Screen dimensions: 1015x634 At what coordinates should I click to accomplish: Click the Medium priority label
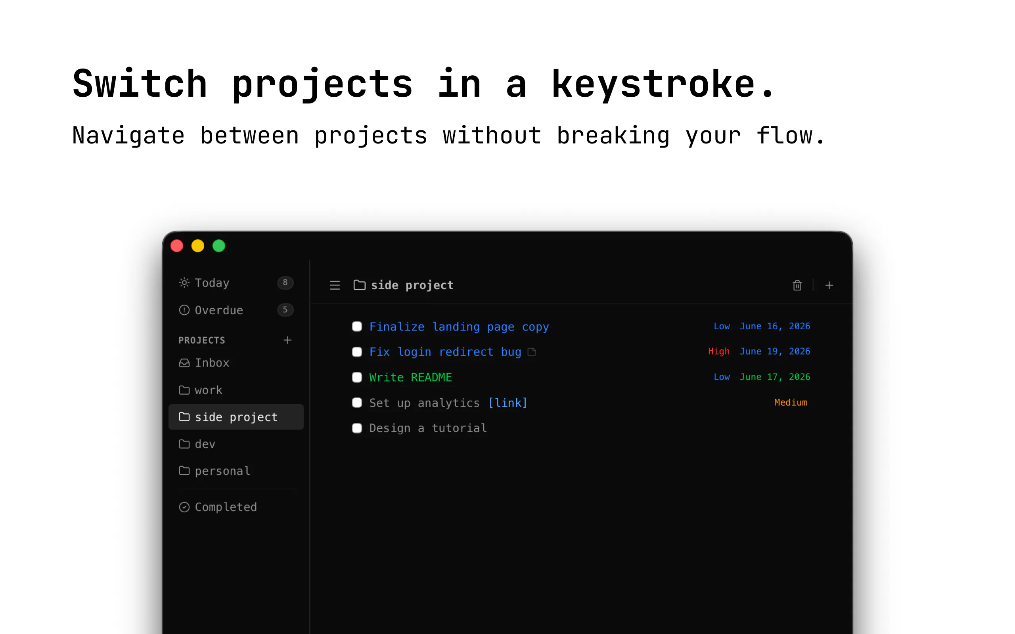click(790, 403)
